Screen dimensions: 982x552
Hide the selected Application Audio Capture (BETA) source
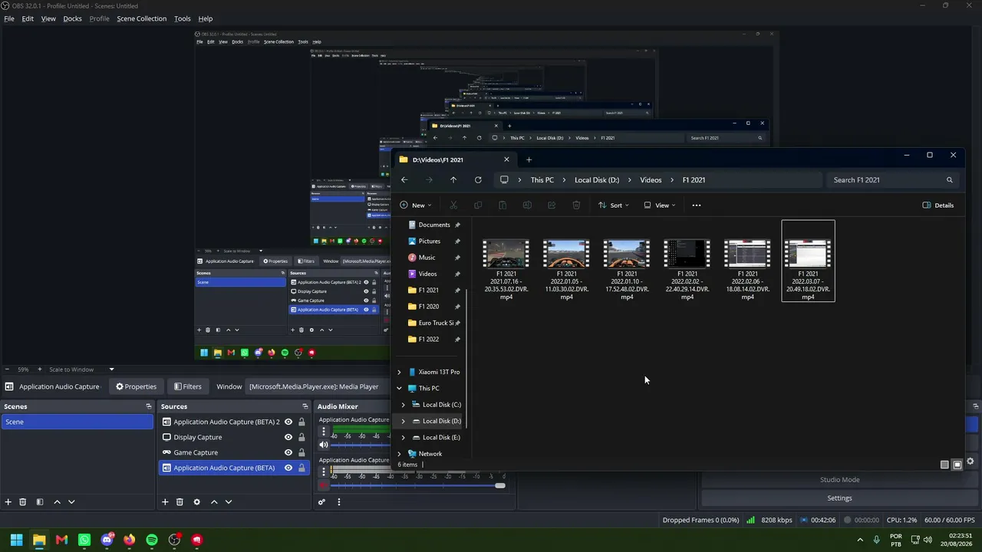[288, 468]
